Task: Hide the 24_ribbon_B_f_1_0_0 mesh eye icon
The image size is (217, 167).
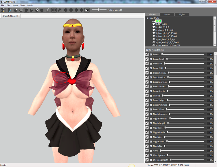Action: click(154, 30)
